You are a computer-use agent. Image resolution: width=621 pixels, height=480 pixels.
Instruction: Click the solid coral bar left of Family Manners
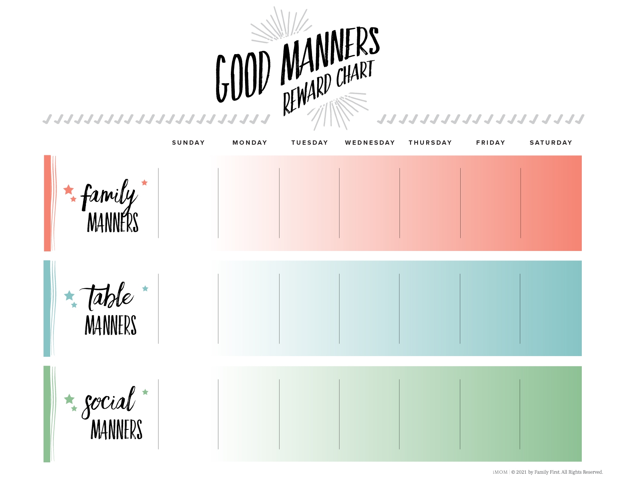point(47,203)
